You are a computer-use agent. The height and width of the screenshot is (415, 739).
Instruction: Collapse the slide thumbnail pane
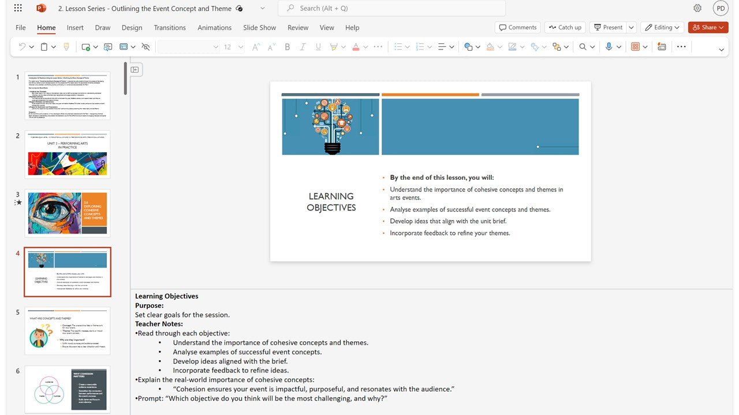tap(135, 70)
